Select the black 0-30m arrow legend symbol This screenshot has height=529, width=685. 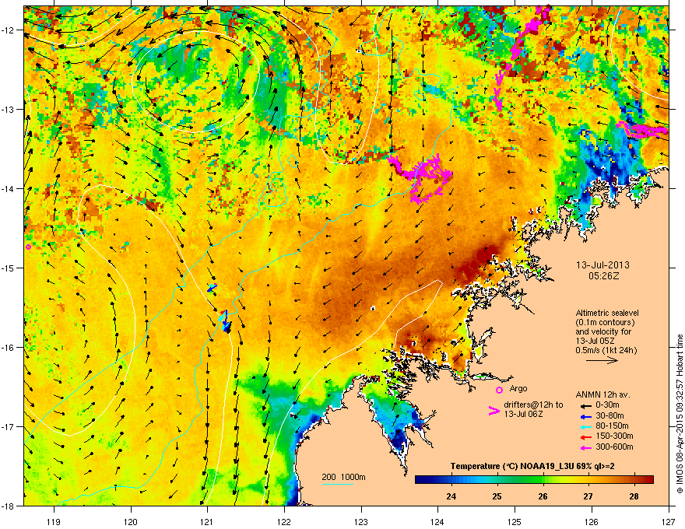coord(586,405)
